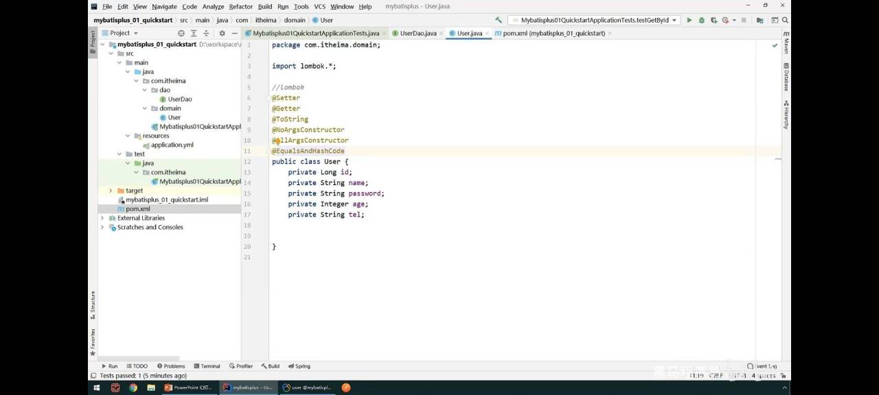Screen dimensions: 879x395
Task: Open the Maven side panel
Action: coord(786,43)
